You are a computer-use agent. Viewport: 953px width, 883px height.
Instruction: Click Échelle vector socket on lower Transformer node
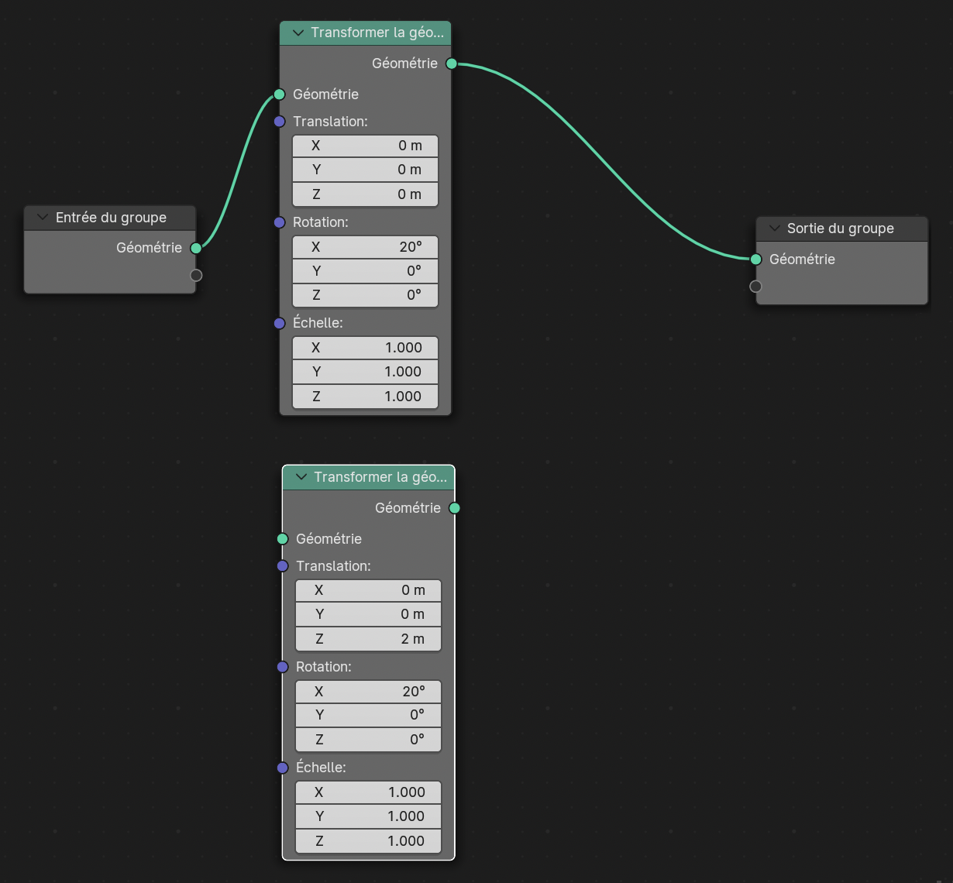pos(283,768)
